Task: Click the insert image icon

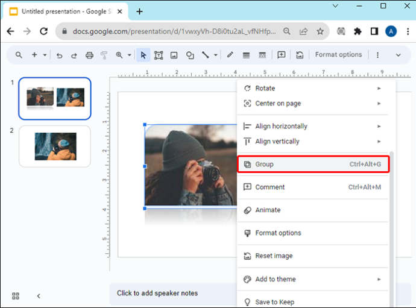Action: point(174,55)
